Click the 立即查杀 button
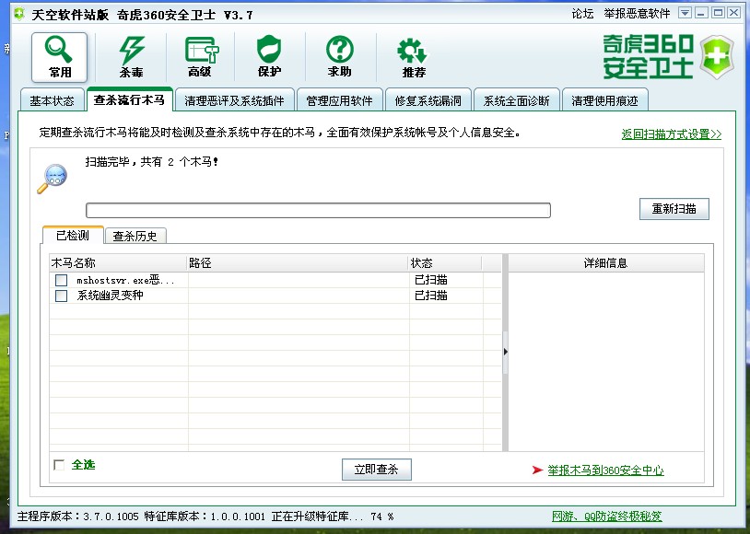The height and width of the screenshot is (534, 750). click(377, 470)
